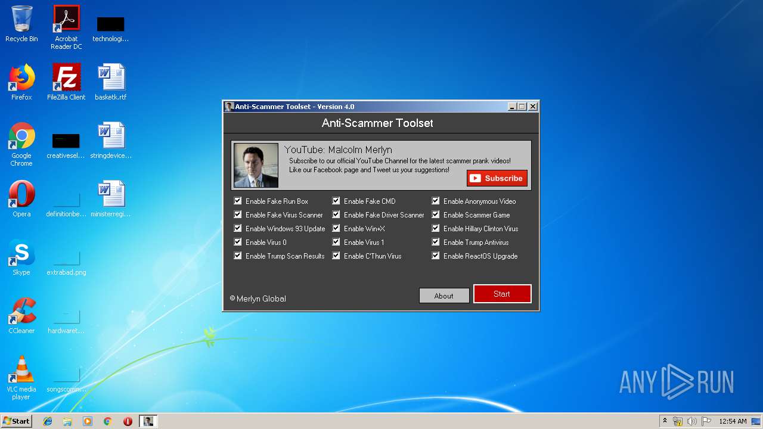Image resolution: width=763 pixels, height=429 pixels.
Task: Select the Firefox desktop icon
Action: point(21,82)
